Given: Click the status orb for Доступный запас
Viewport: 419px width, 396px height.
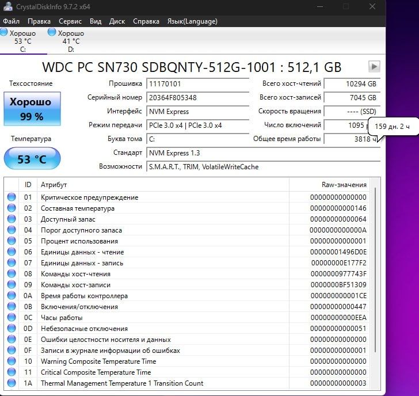Looking at the screenshot, I should 12,219.
